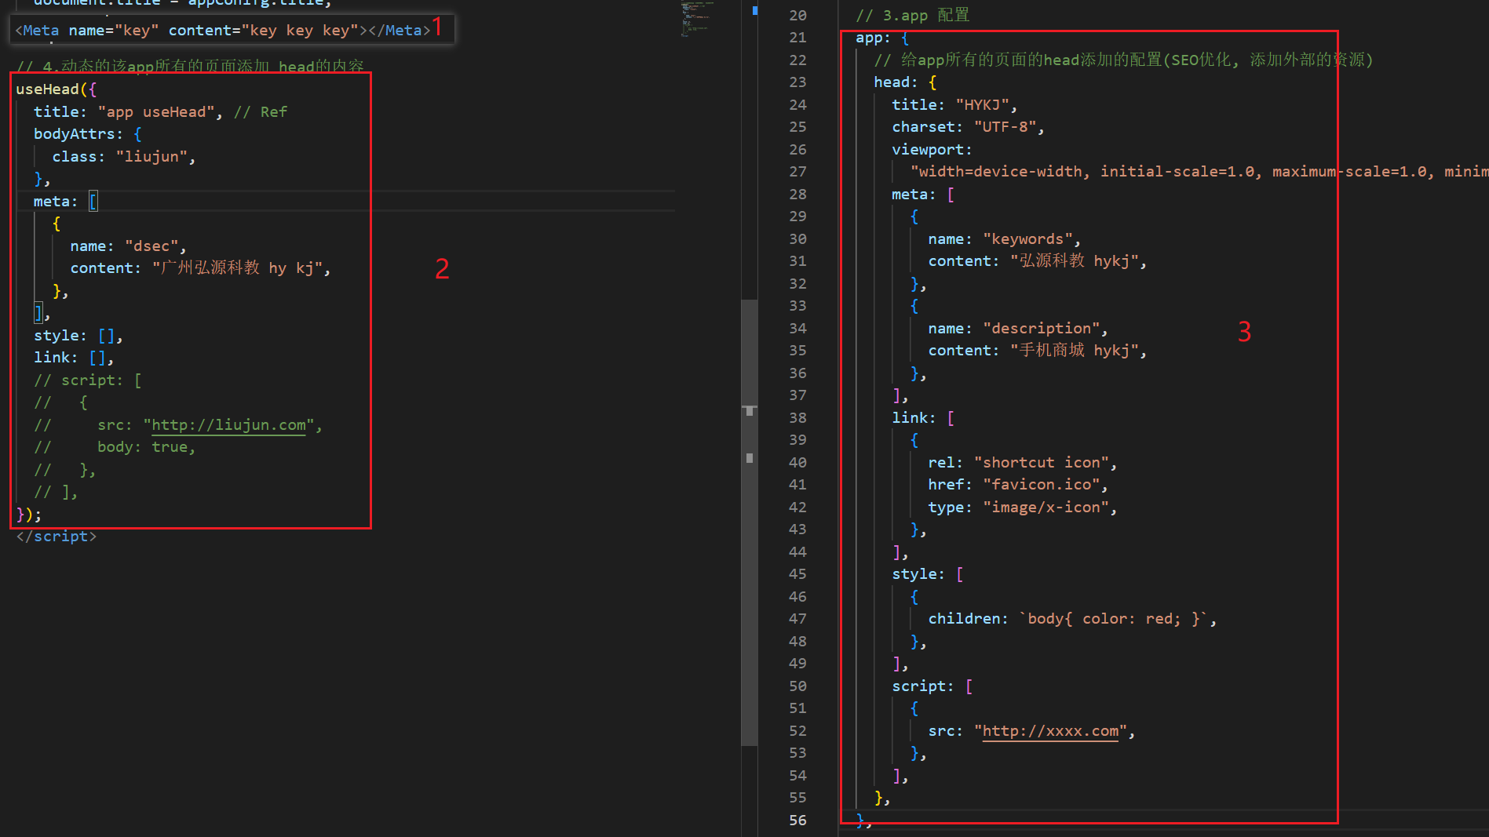The width and height of the screenshot is (1489, 837).
Task: Click the "head: {" property on line 23
Action: point(905,82)
